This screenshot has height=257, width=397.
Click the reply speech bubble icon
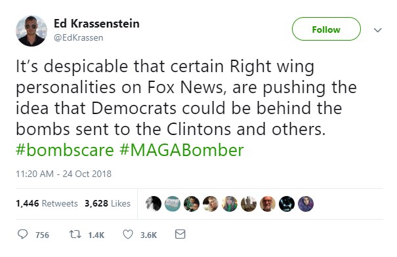pos(22,234)
